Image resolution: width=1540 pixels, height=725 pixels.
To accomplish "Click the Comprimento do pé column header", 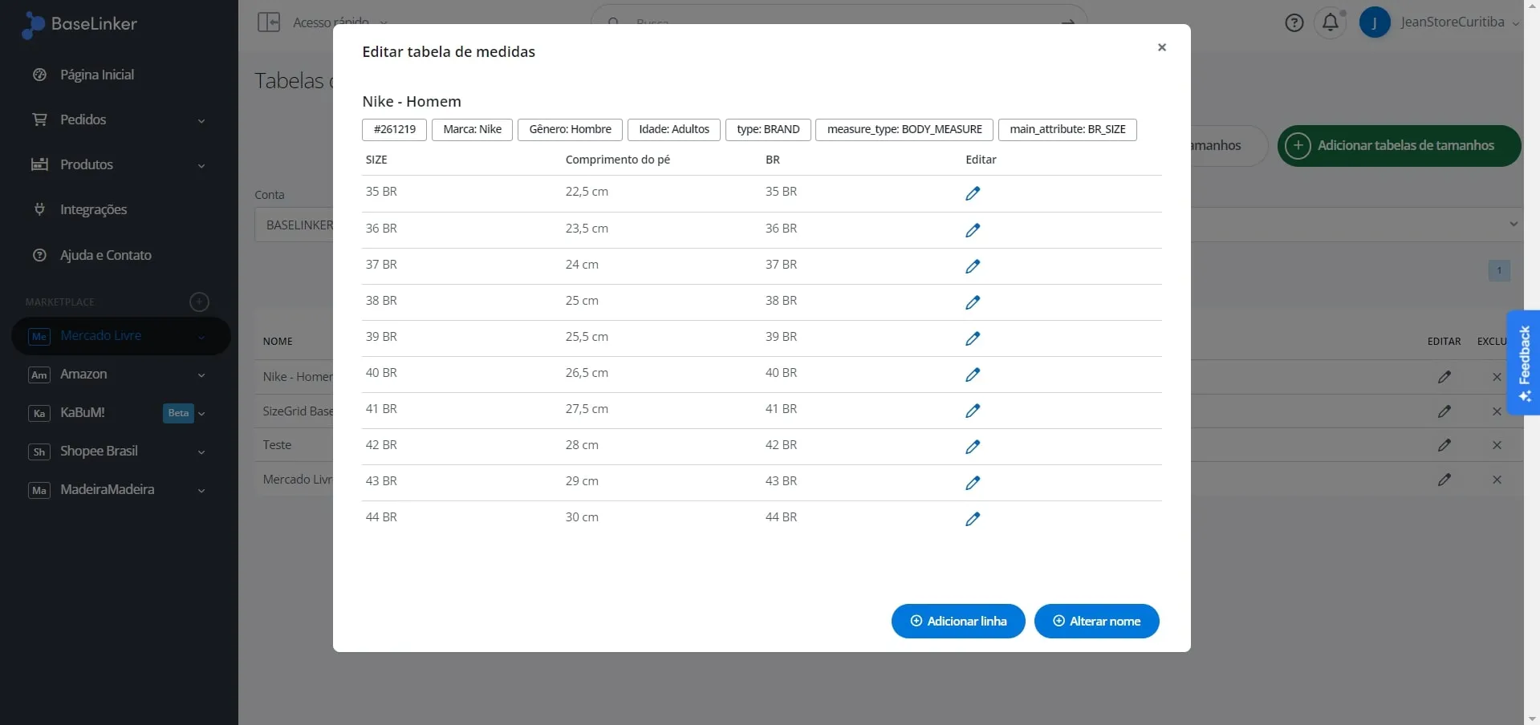I will [x=617, y=160].
